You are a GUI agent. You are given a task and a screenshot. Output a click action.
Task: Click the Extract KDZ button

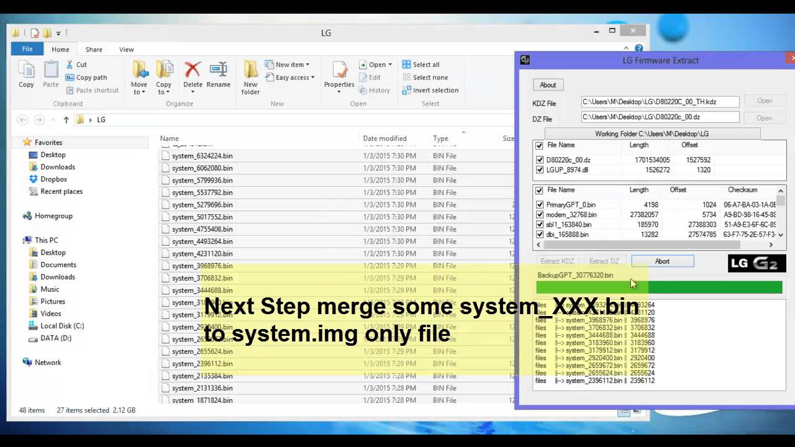click(x=558, y=261)
